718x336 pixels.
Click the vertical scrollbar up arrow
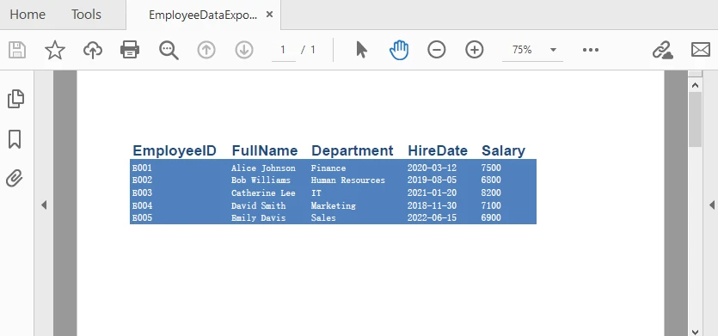pyautogui.click(x=695, y=85)
